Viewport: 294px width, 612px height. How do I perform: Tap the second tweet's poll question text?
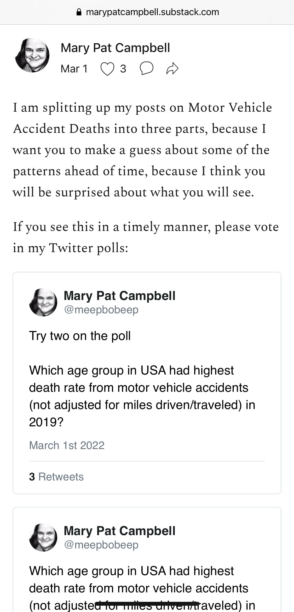(x=139, y=579)
